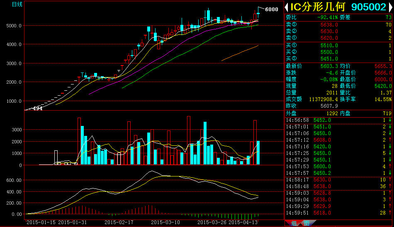Click the 2015-01-15 date on time axis

tap(41, 222)
